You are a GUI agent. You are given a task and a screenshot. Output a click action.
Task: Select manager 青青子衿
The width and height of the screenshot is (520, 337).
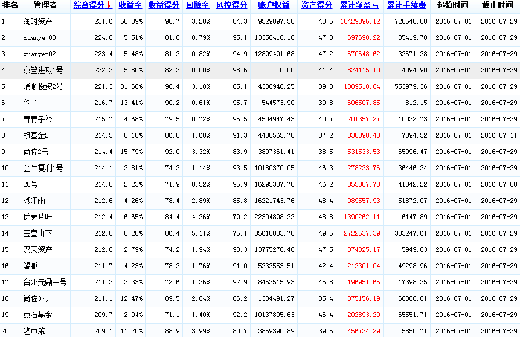(x=37, y=119)
